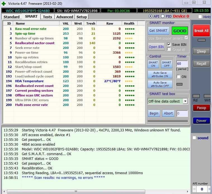Enable the Timer ON checkbox

point(178,77)
